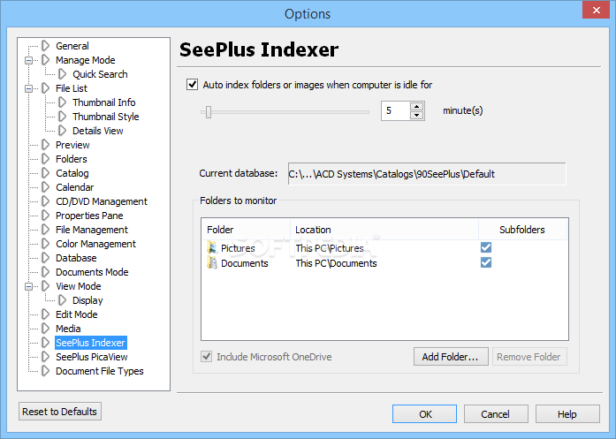
Task: Select Calendar in the options tree
Action: click(x=74, y=187)
